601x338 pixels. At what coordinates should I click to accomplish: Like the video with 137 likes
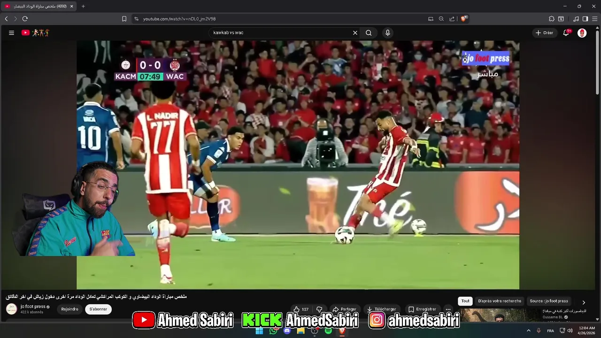[300, 309]
